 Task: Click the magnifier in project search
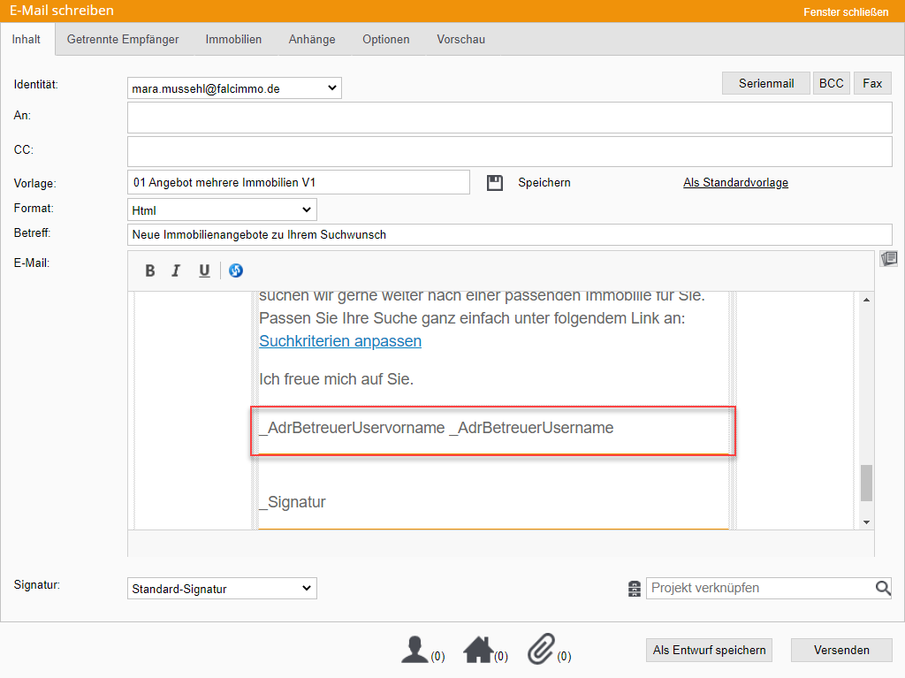(x=882, y=589)
